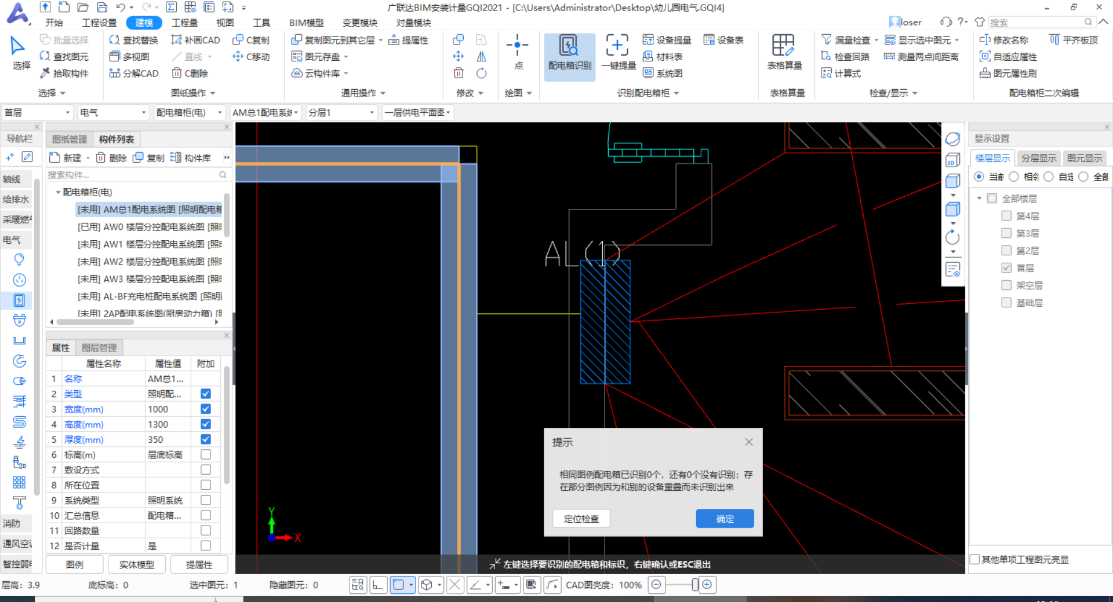Screen dimensions: 1113x602
Task: Open the 首层 floor dropdown
Action: 37,112
